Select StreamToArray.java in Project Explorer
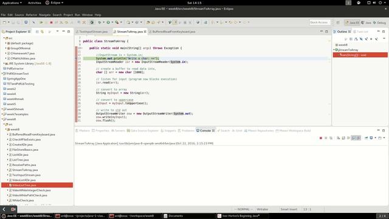Screen dimensions: 389x219 (x=25, y=170)
